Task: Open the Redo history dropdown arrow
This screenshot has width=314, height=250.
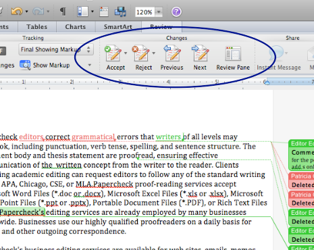Action: (48, 11)
